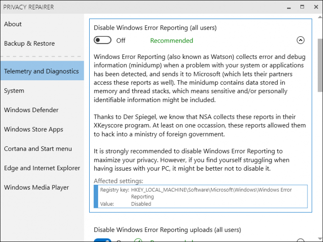Open Cortana and Start menu section

tap(38, 149)
